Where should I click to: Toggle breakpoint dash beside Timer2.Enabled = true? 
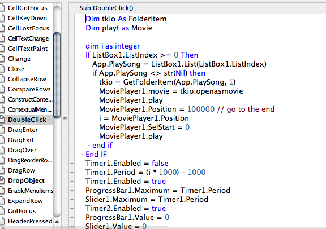pyautogui.click(x=72, y=208)
